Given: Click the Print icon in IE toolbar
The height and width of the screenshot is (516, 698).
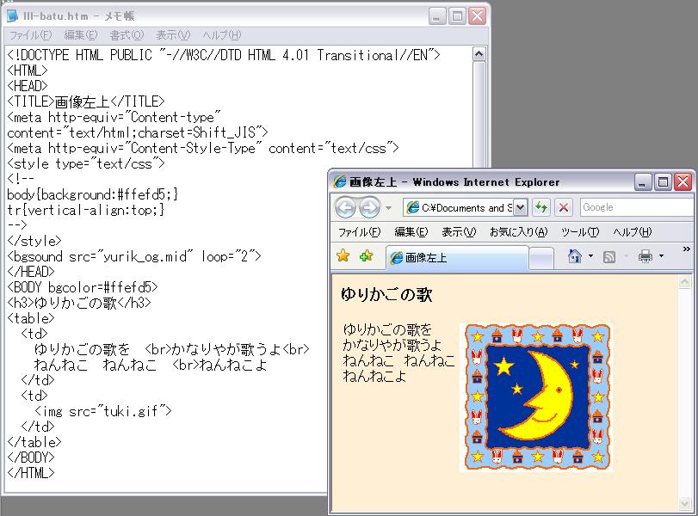Looking at the screenshot, I should 645,255.
